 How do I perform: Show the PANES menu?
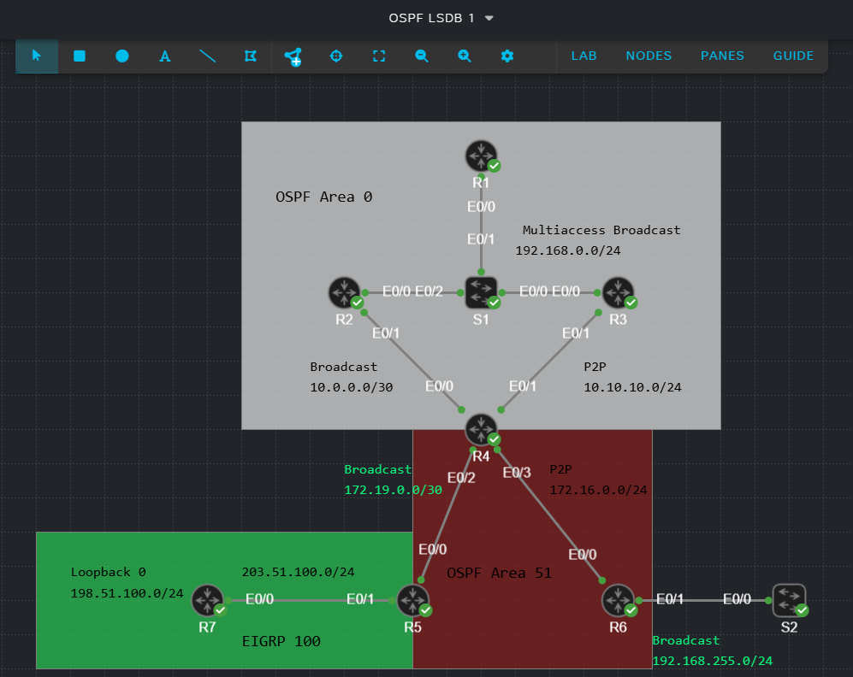tap(722, 56)
